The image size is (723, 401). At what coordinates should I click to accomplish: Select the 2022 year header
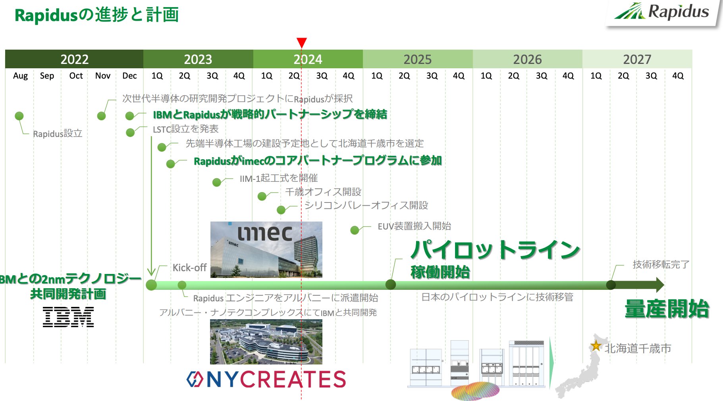coord(74,59)
